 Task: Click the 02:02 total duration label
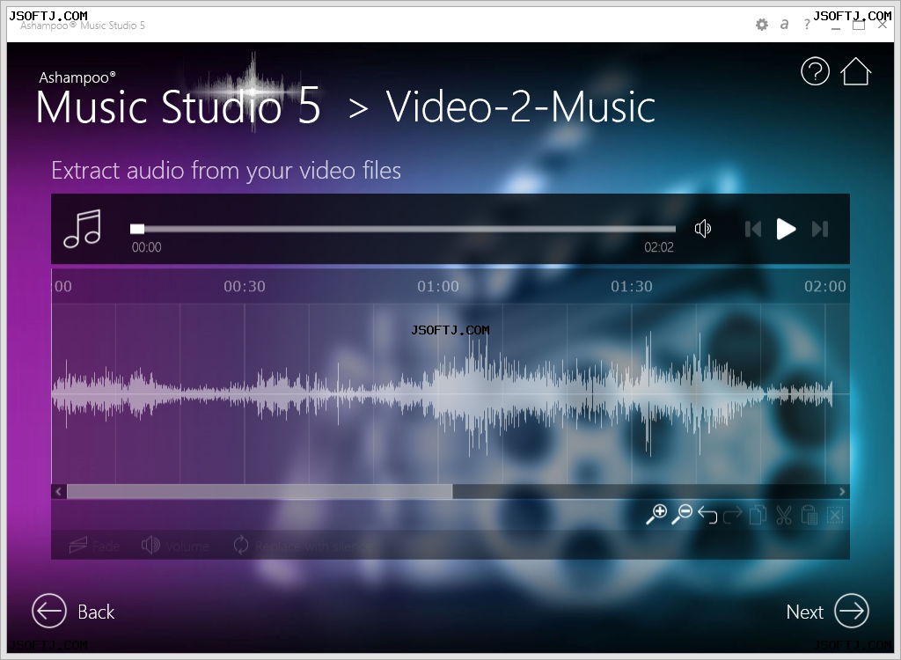pyautogui.click(x=658, y=247)
